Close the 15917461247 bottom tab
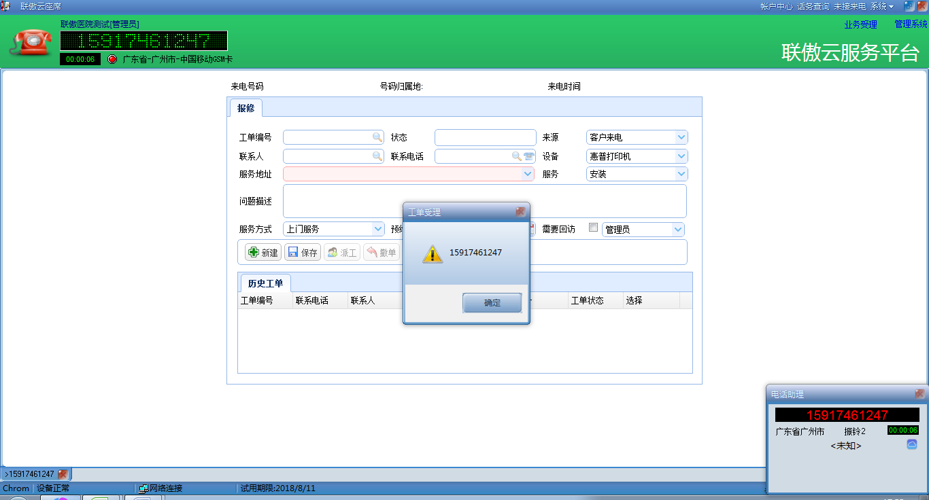This screenshot has height=500, width=929. pos(63,474)
